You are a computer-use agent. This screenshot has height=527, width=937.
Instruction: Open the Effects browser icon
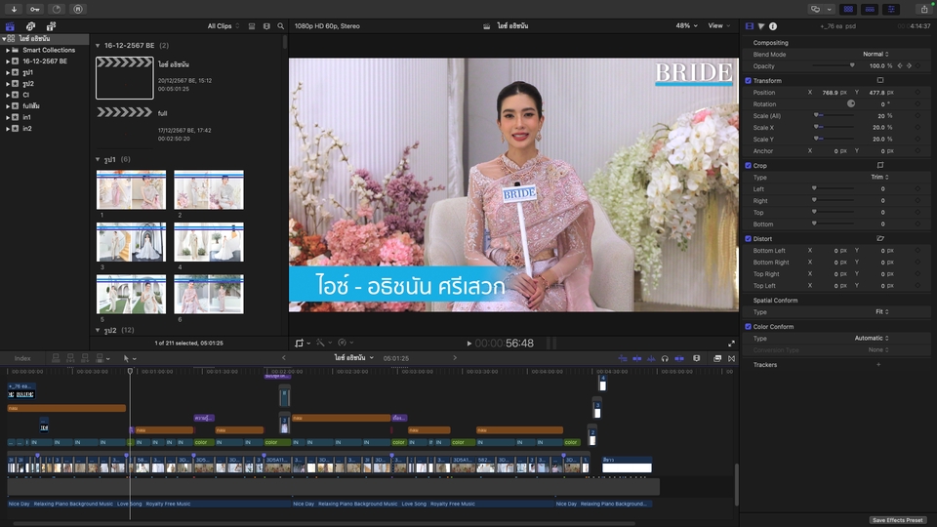(x=717, y=358)
